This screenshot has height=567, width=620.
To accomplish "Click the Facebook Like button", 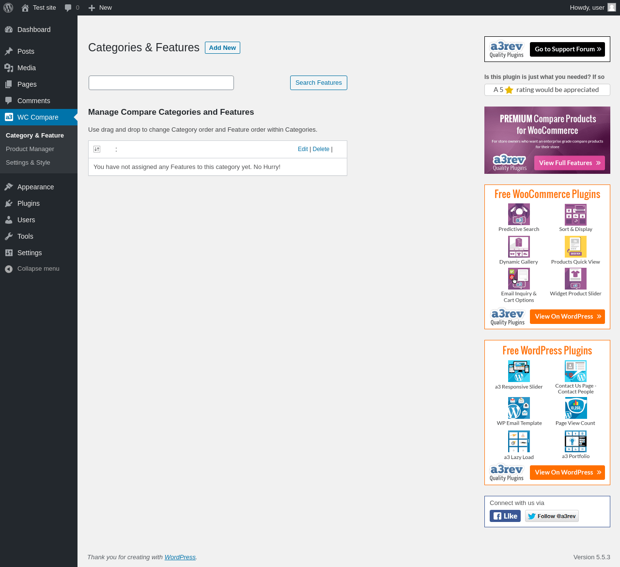I will [505, 516].
